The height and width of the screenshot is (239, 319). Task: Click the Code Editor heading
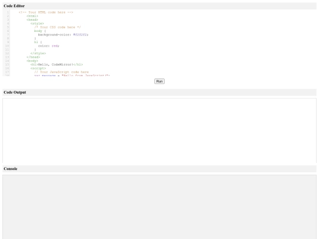pyautogui.click(x=14, y=6)
